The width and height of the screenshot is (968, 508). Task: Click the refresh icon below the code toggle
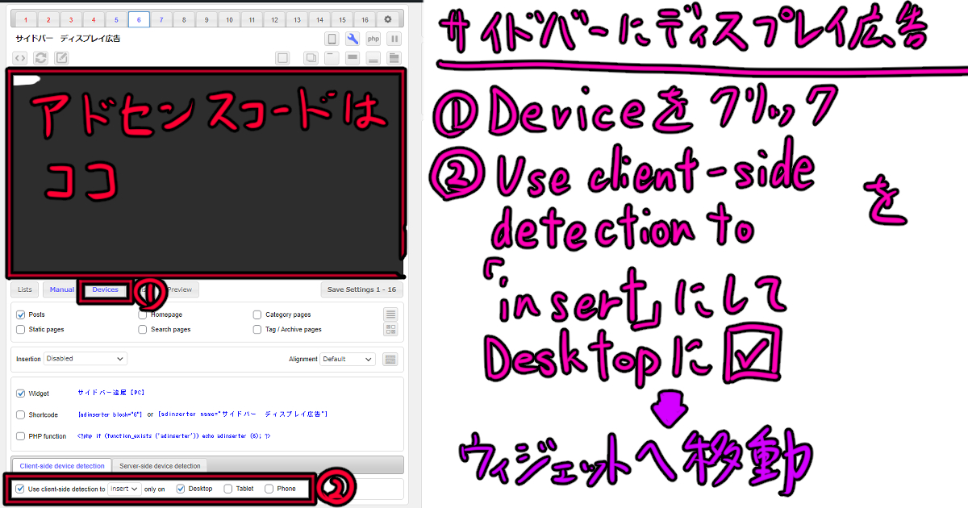pyautogui.click(x=39, y=57)
